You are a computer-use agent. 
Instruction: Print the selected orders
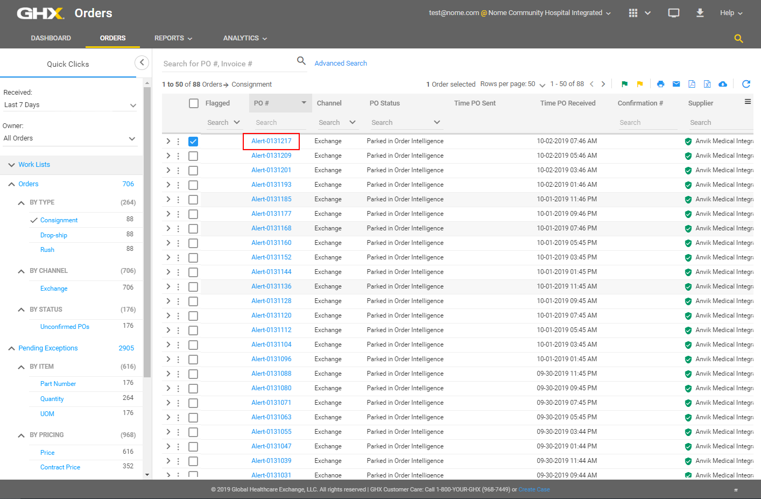(x=660, y=84)
